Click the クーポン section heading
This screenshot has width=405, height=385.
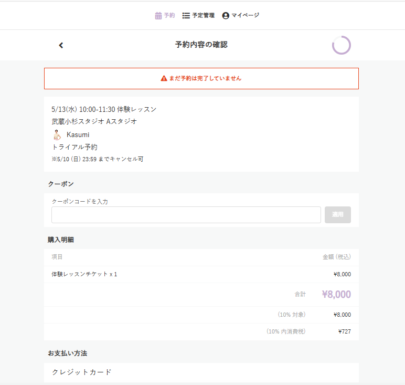(61, 184)
